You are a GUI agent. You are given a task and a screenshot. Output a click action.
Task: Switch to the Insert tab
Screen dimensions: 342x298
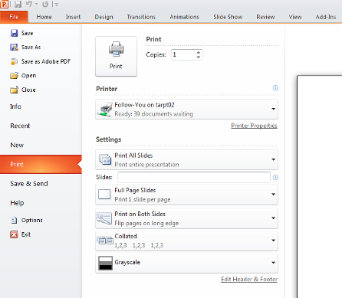click(73, 17)
